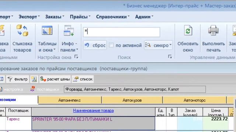The height and width of the screenshot is (132, 236).
Task: Click the binoculars icon on синхро
Action: pos(148,45)
